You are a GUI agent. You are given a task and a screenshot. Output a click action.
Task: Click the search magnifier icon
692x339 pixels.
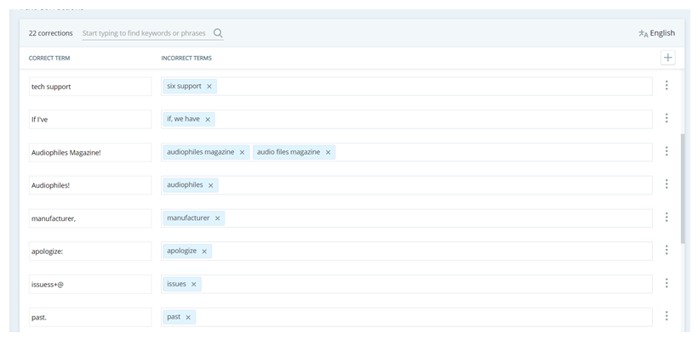coord(218,33)
